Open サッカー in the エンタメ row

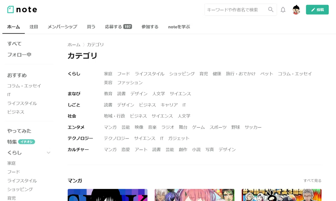[x=253, y=127]
